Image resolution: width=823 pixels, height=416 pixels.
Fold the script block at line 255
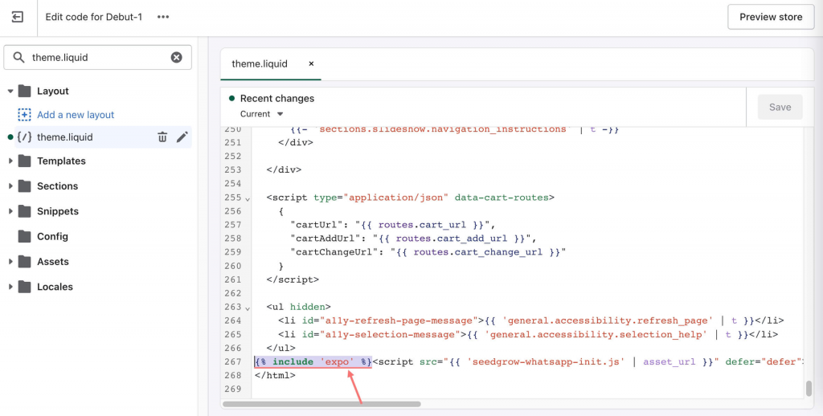248,198
